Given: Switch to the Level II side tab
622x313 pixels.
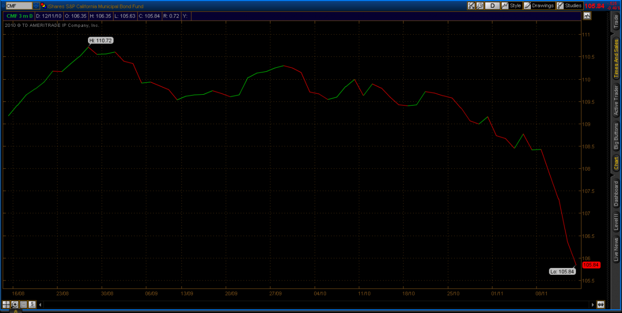Looking at the screenshot, I should point(616,222).
